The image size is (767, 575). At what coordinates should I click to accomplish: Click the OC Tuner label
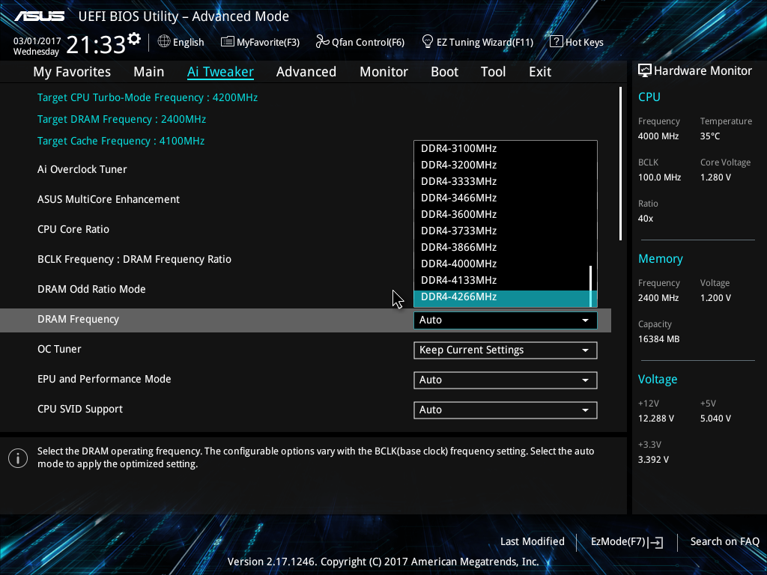tap(59, 349)
